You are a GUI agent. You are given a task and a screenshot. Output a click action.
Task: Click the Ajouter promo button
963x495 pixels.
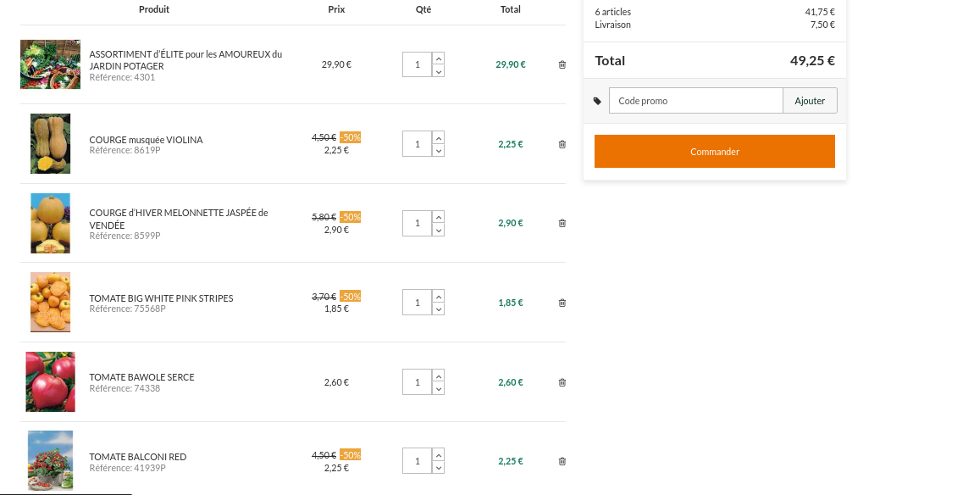(810, 101)
